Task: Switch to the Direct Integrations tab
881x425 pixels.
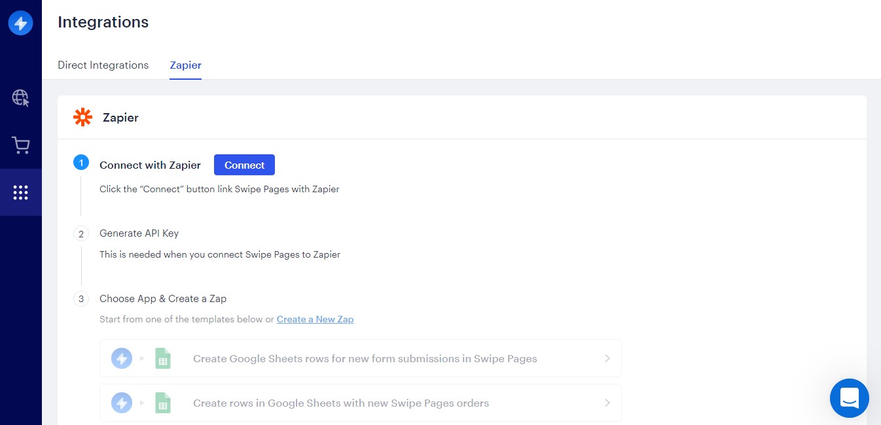Action: click(x=103, y=65)
